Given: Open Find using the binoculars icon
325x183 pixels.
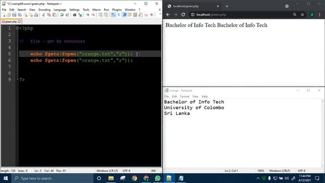Looking at the screenshot, I should (75, 15).
